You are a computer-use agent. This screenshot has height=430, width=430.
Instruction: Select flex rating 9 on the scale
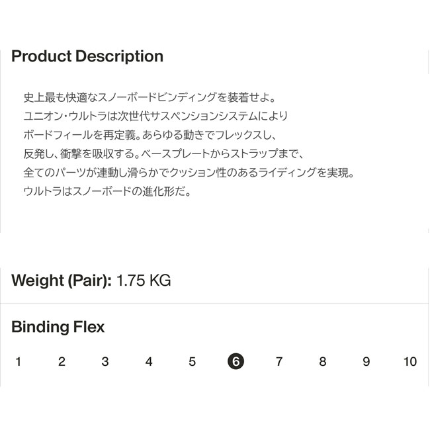click(366, 362)
